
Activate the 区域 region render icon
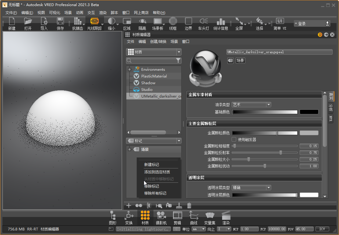(x=127, y=24)
